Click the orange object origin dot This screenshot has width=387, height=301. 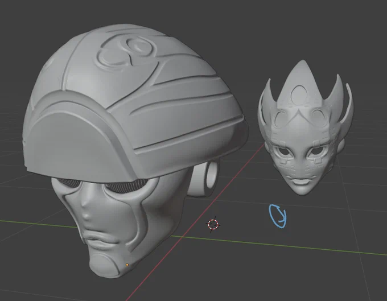pos(127,265)
